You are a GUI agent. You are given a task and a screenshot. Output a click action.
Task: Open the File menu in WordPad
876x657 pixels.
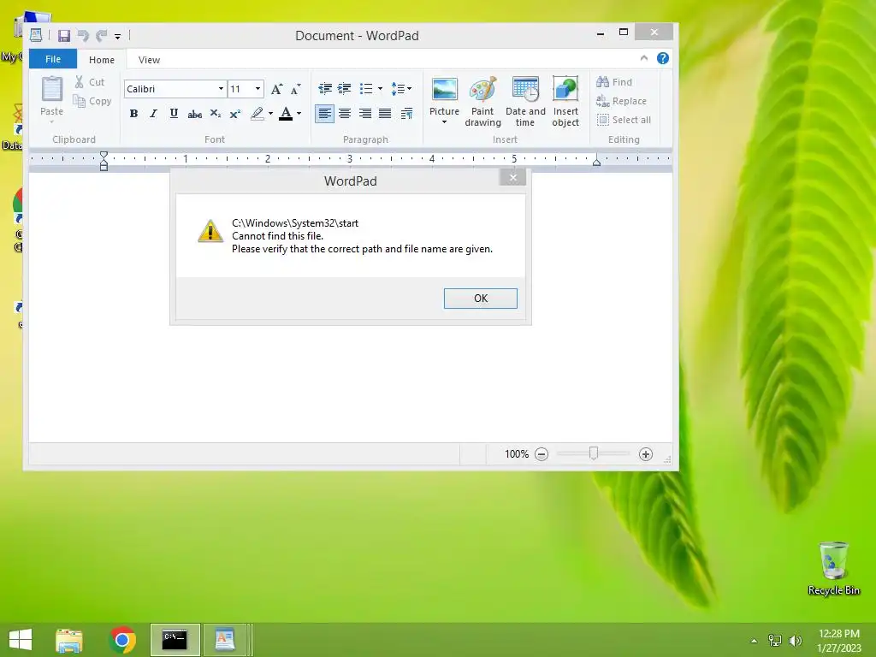point(53,59)
